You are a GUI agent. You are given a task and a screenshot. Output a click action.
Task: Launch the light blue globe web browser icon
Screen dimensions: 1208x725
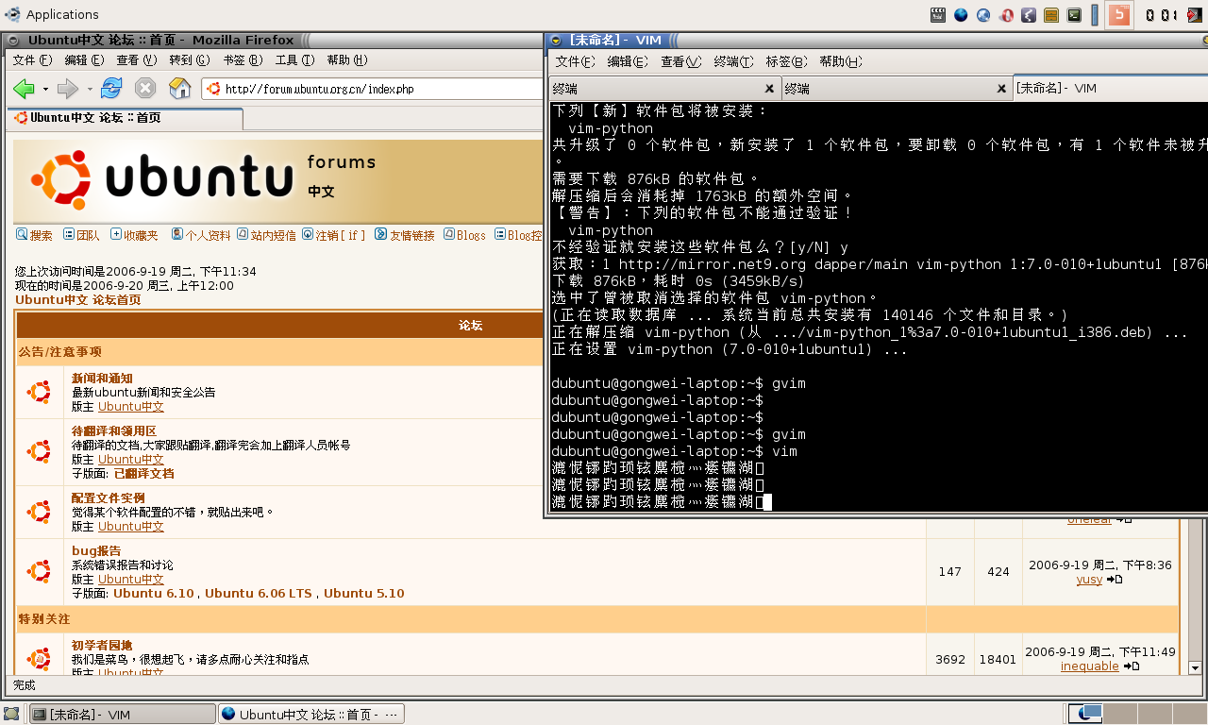tap(983, 14)
